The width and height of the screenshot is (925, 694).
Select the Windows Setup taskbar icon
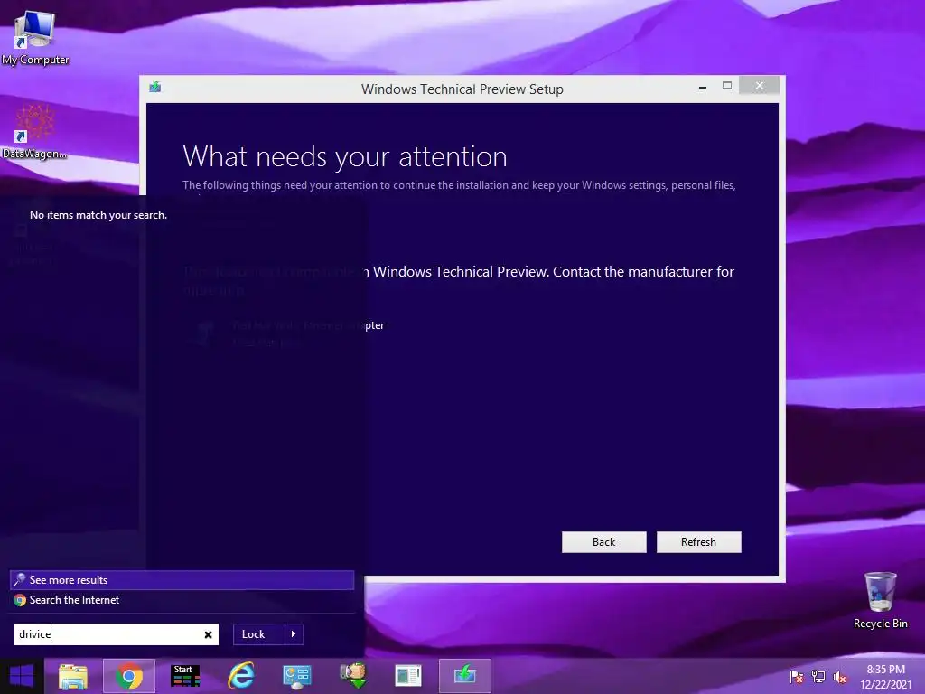[465, 676]
